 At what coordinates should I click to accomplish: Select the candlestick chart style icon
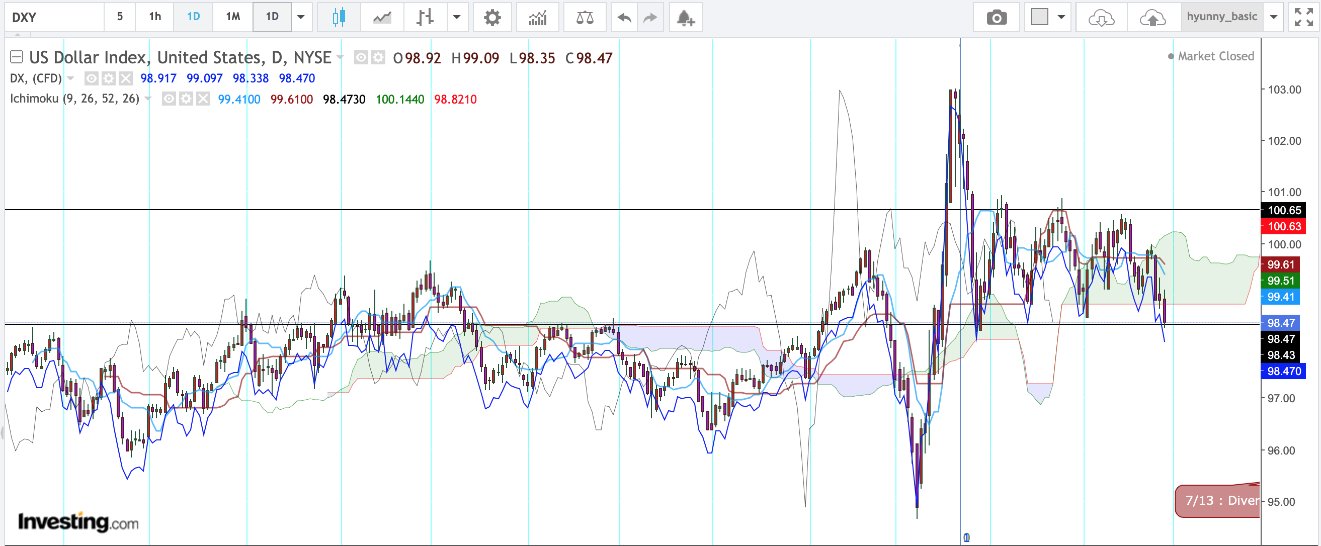pos(339,18)
